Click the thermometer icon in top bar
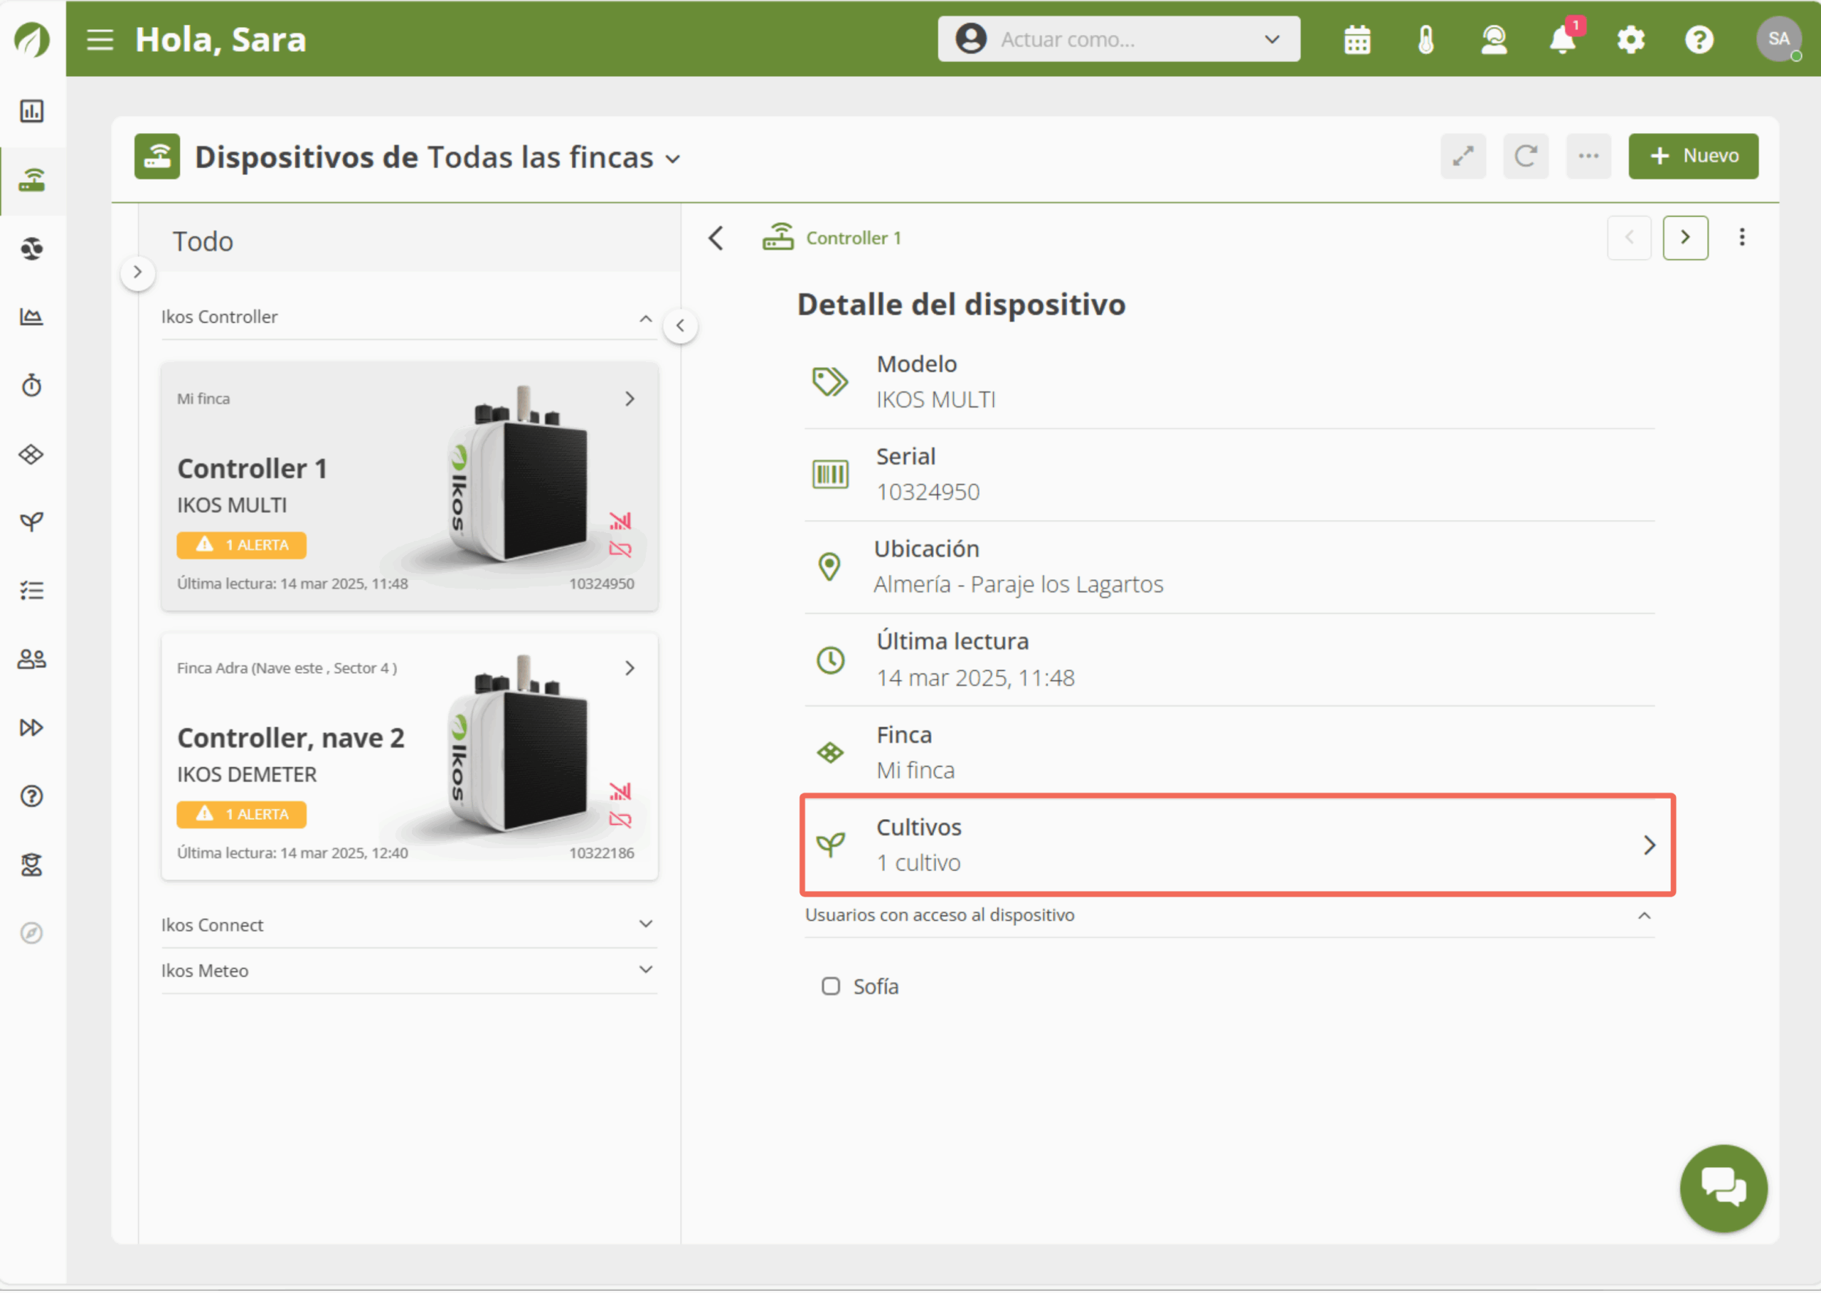The height and width of the screenshot is (1293, 1821). click(1426, 40)
